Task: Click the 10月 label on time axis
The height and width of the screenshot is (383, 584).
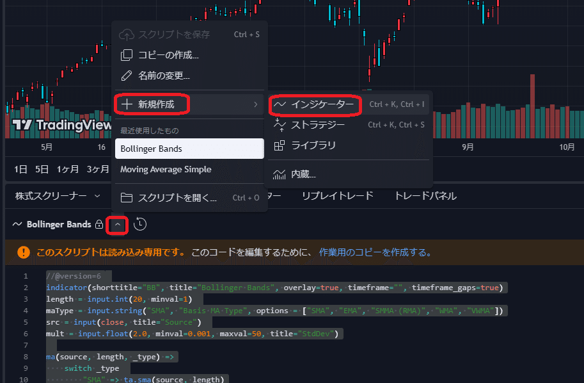Action: click(x=567, y=147)
